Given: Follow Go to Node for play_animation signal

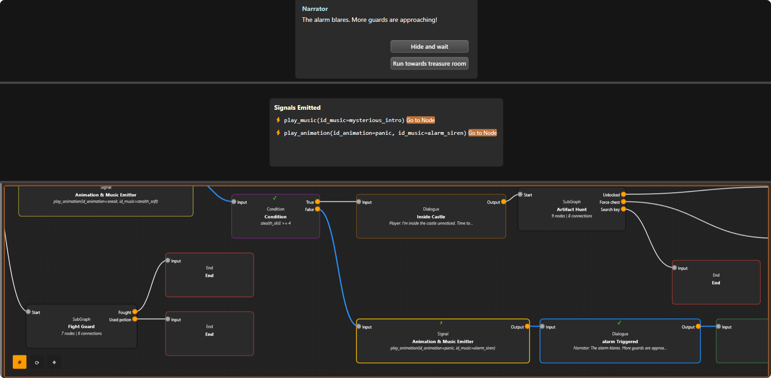Looking at the screenshot, I should click(x=482, y=133).
